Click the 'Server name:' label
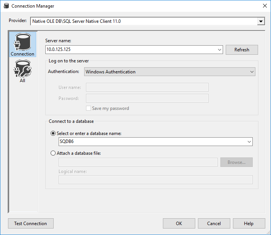Viewport: 271px width, 235px height. tap(58, 41)
